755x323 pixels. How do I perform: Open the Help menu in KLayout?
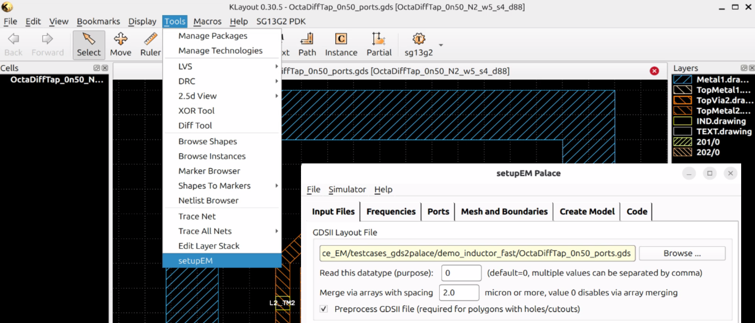239,21
